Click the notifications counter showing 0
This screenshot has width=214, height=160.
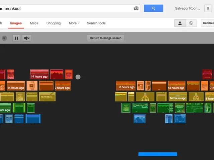(208, 8)
